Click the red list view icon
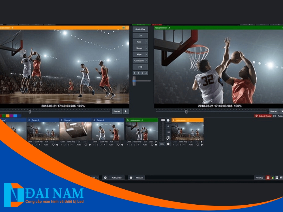The width and height of the screenshot is (283, 212). point(268,178)
